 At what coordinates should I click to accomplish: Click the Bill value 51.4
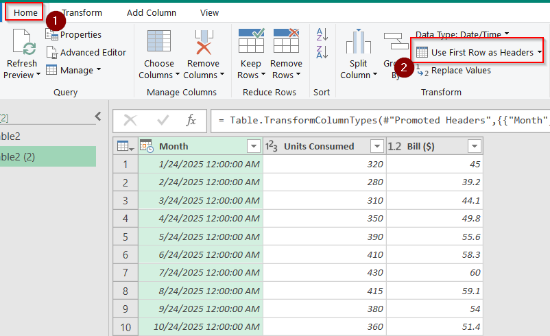coord(435,327)
